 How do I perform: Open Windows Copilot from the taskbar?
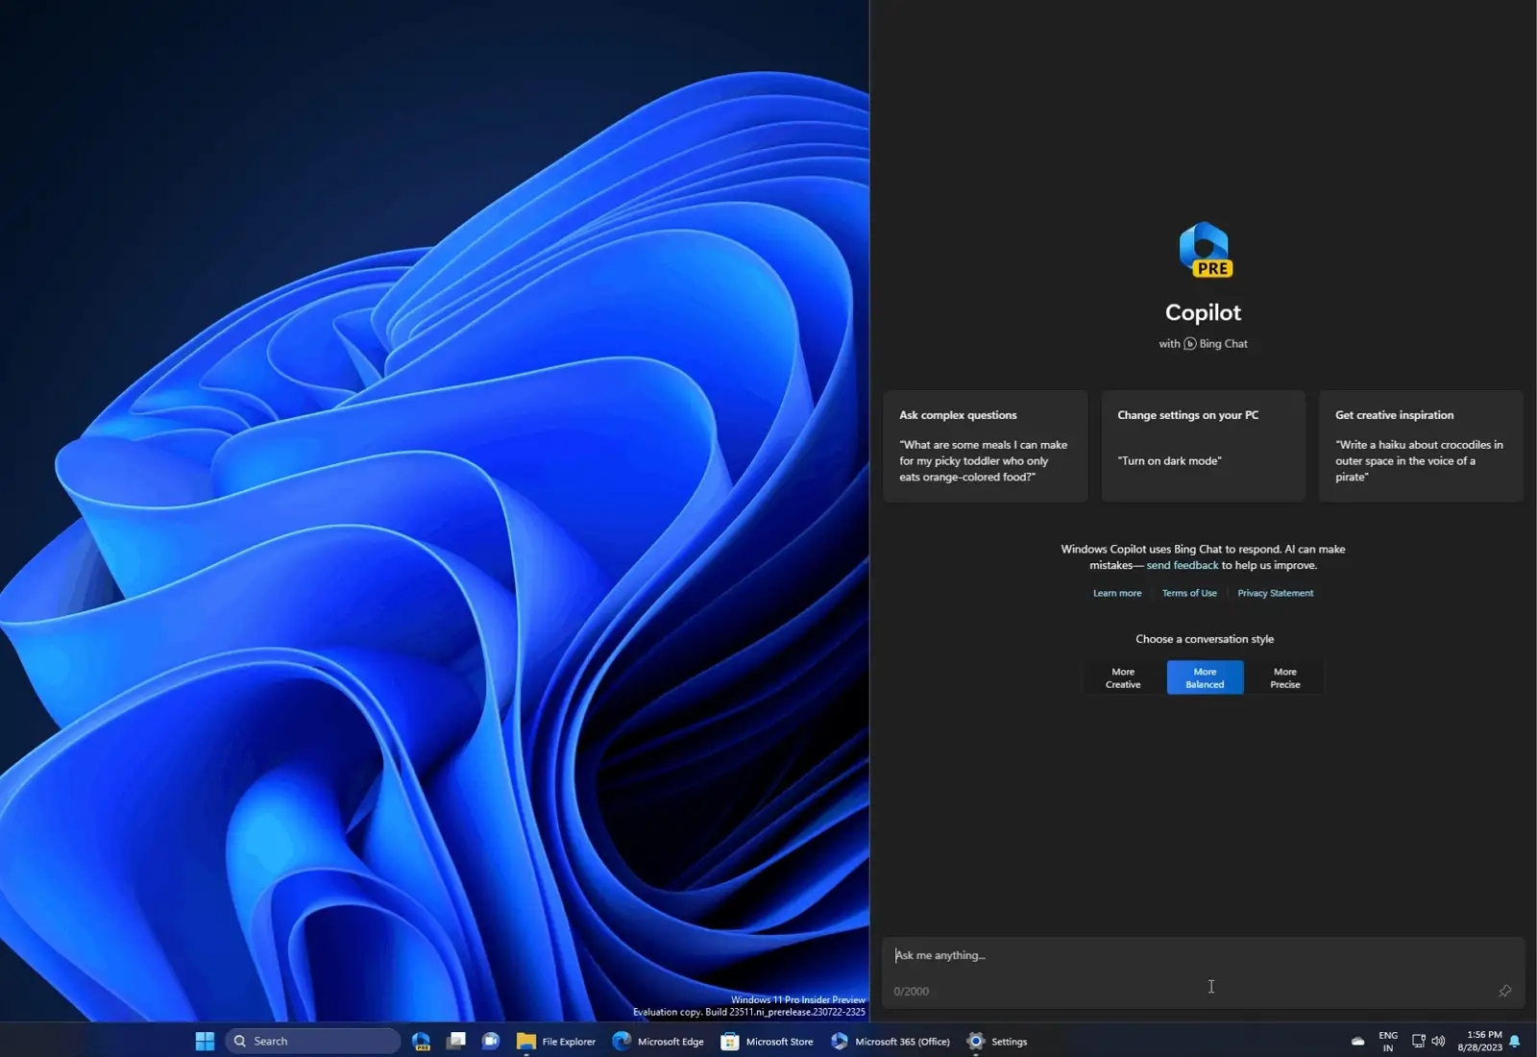[x=421, y=1041]
